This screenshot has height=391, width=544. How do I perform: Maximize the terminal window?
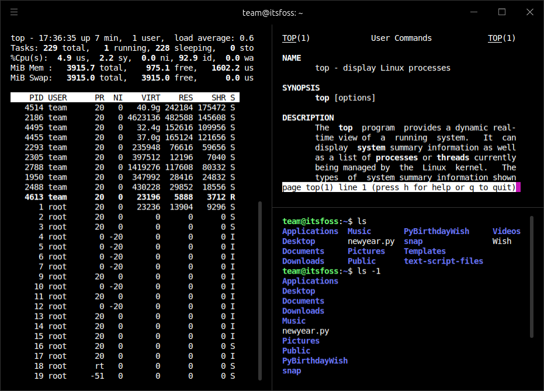pyautogui.click(x=502, y=12)
